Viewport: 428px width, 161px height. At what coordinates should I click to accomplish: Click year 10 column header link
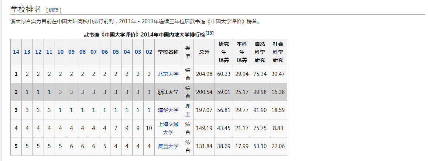tap(60, 52)
